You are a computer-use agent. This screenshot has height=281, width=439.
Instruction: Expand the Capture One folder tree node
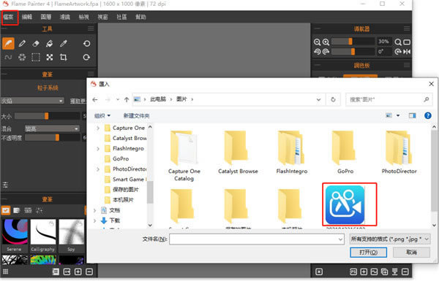tap(98, 128)
